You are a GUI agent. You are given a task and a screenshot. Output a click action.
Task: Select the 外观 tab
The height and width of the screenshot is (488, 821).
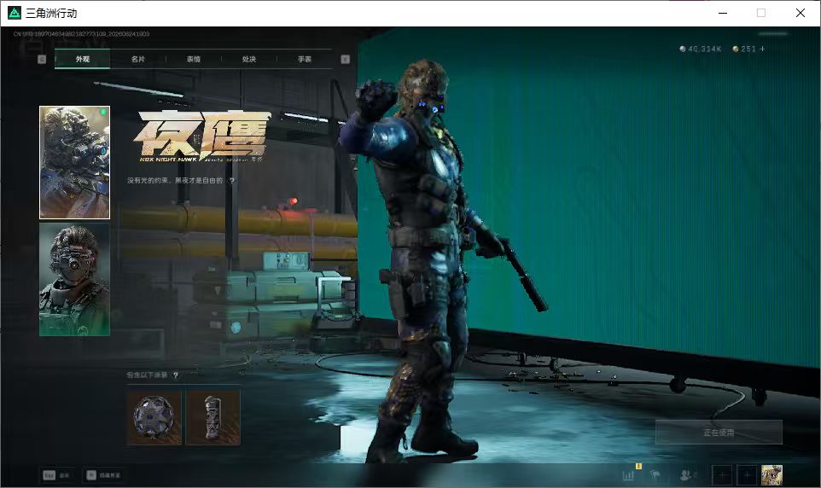(82, 59)
